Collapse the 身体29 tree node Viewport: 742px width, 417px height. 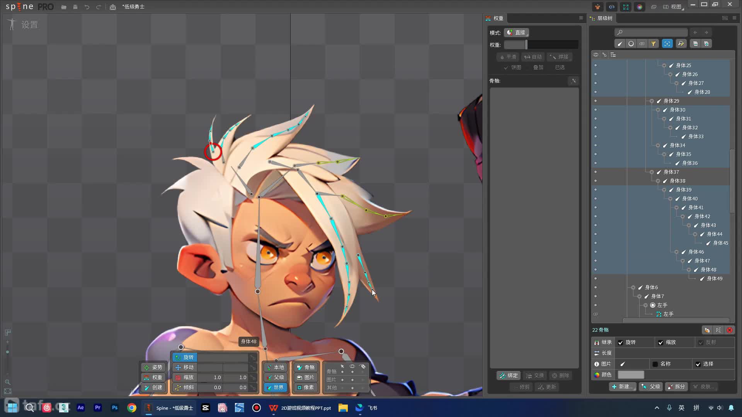click(652, 101)
